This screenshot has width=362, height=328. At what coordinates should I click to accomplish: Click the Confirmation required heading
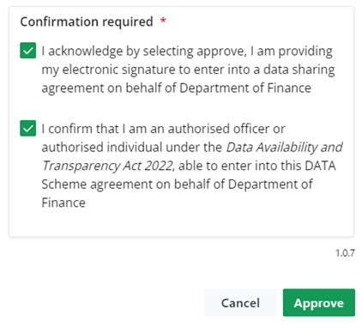pyautogui.click(x=87, y=21)
